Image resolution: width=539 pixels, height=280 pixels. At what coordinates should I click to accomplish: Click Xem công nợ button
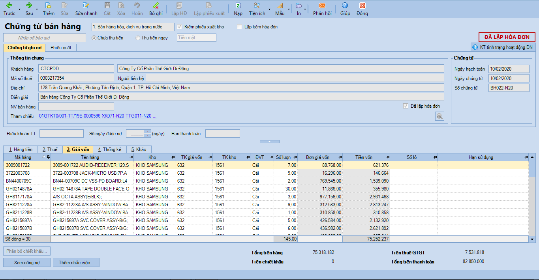(27, 263)
